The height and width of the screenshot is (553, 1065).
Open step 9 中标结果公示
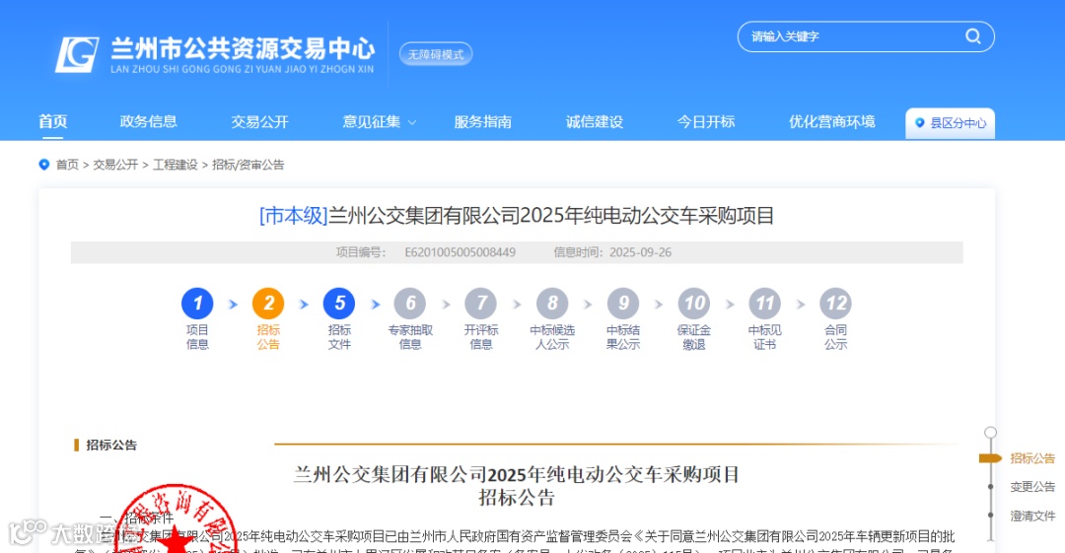[623, 318]
